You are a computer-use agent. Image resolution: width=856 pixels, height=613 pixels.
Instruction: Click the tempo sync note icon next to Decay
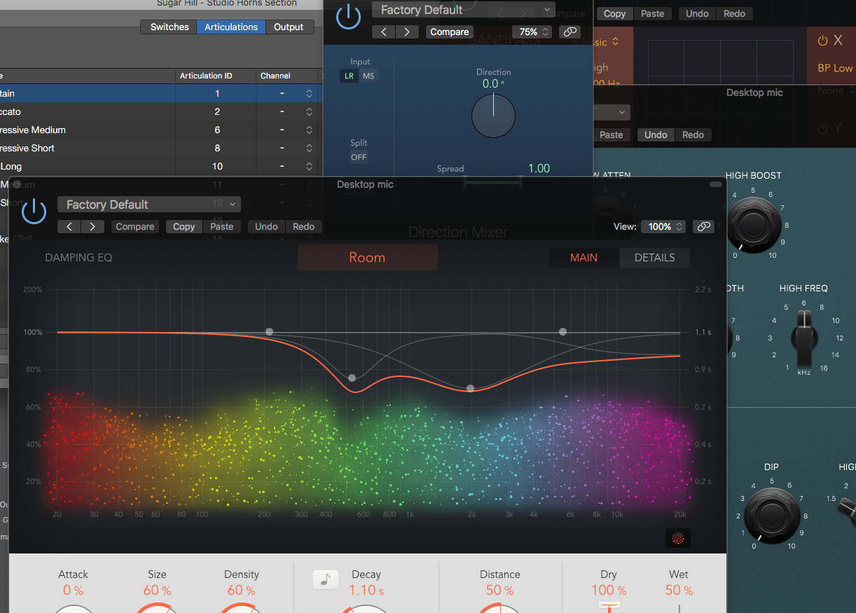(325, 579)
